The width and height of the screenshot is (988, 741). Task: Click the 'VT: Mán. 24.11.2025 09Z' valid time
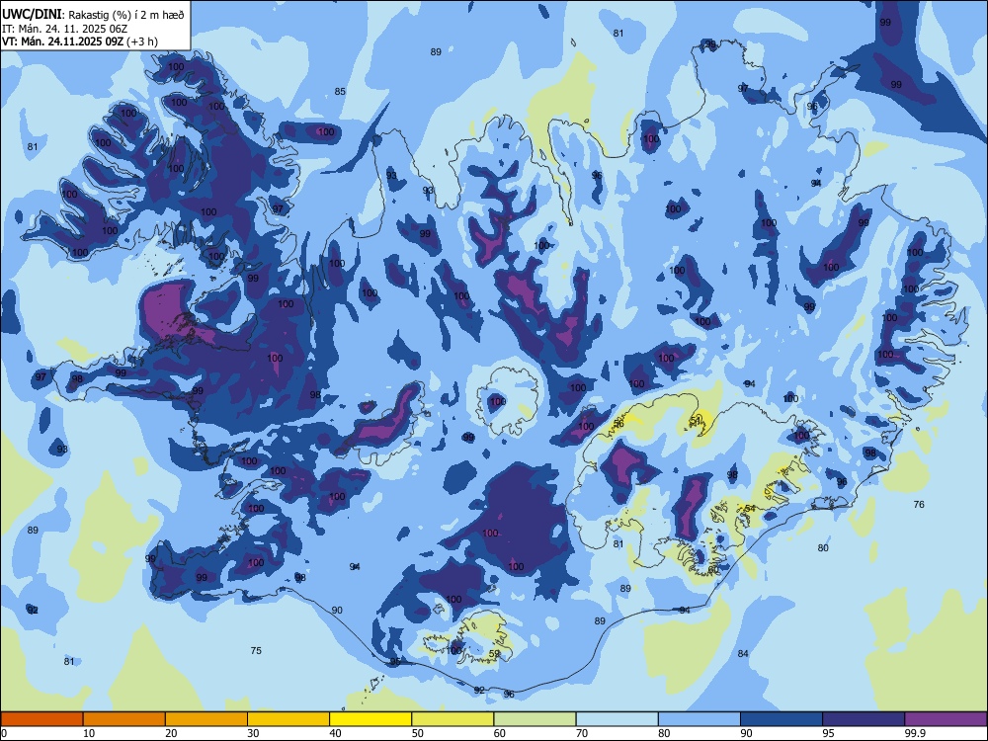pyautogui.click(x=63, y=41)
